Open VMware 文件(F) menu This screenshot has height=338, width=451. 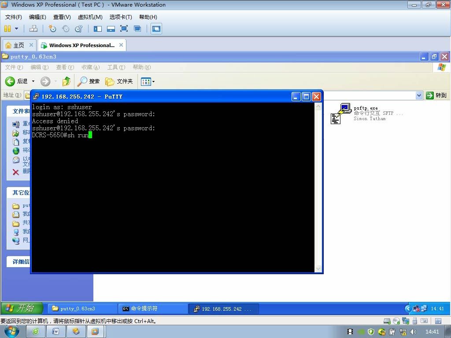[x=14, y=17]
